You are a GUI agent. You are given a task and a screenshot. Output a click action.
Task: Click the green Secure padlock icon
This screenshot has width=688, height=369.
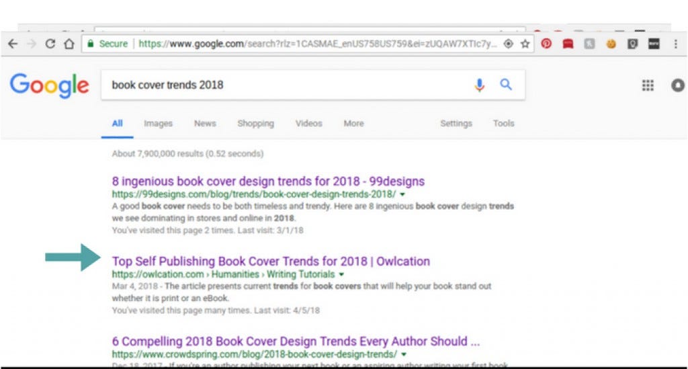click(91, 44)
